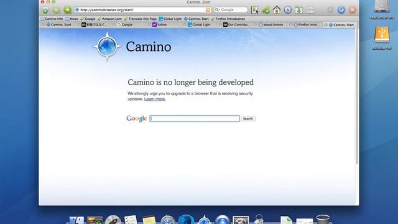
Task: Open History with the clock icon
Action: pyautogui.click(x=287, y=10)
